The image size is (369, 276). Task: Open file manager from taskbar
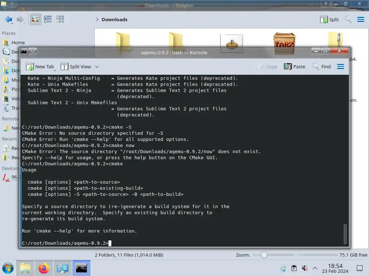25,268
